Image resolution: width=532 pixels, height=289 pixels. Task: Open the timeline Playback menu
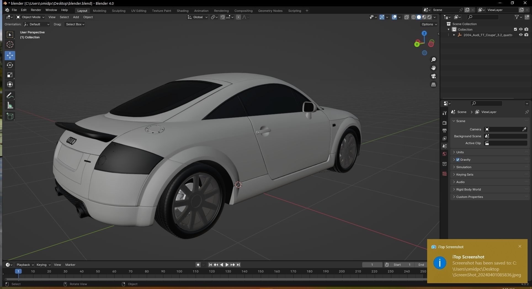pyautogui.click(x=25, y=265)
